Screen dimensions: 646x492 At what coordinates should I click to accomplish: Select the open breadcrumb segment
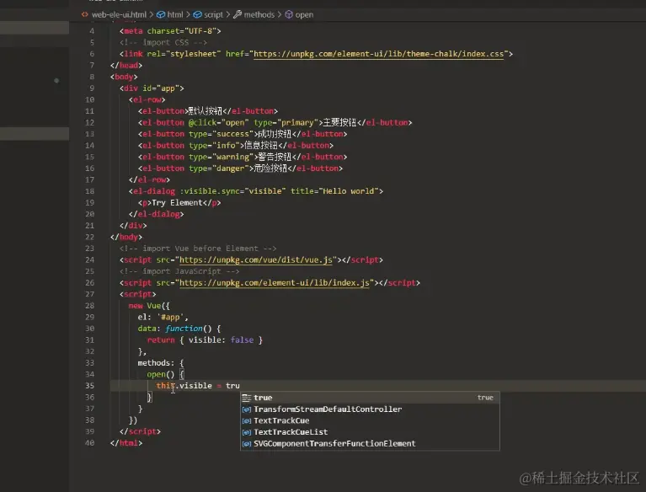click(304, 14)
